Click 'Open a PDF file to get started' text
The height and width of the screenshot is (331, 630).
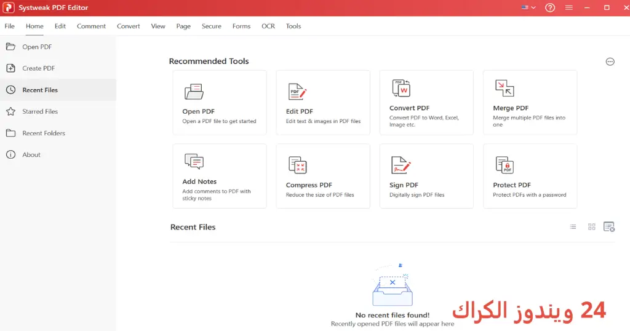[x=219, y=121]
